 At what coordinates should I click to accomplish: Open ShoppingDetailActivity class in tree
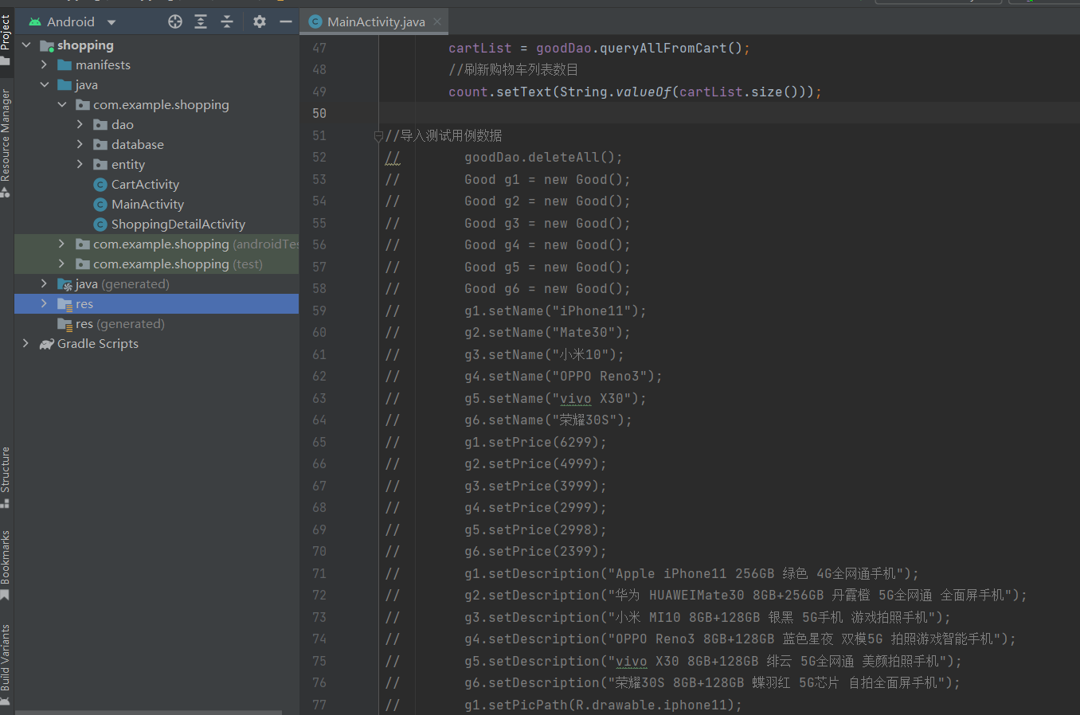[178, 224]
